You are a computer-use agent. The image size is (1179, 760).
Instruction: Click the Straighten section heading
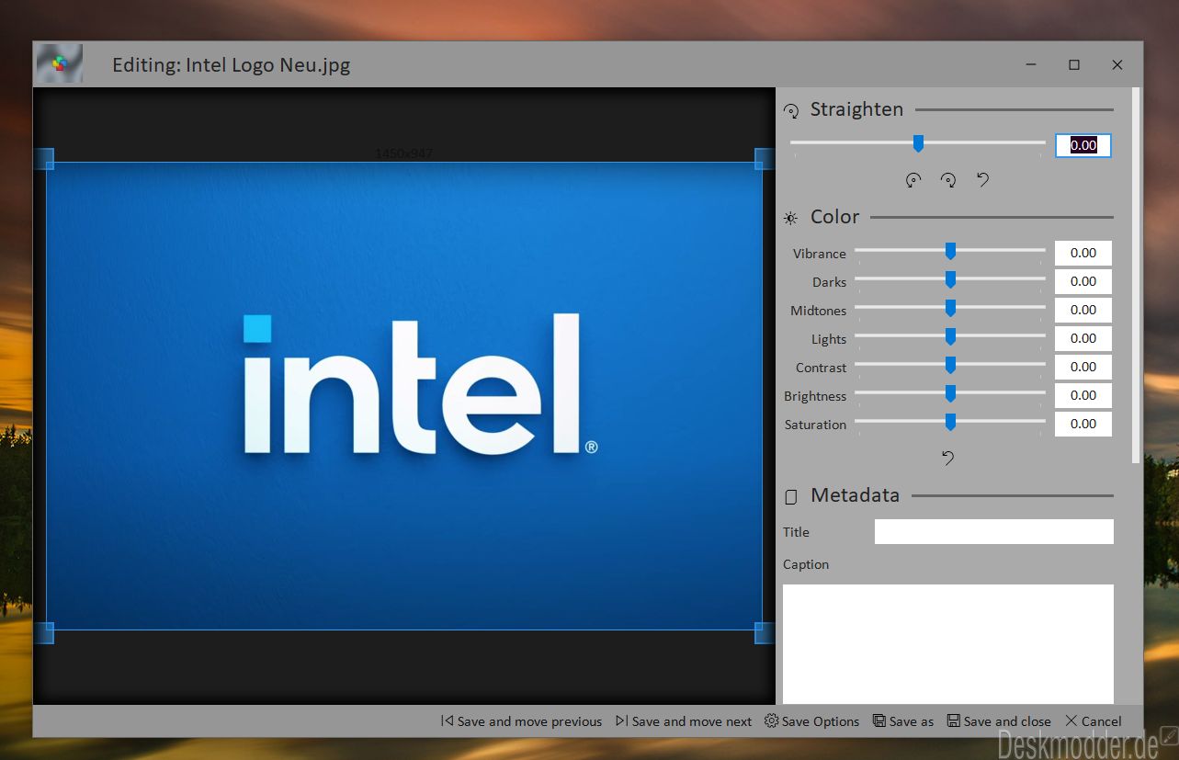856,109
